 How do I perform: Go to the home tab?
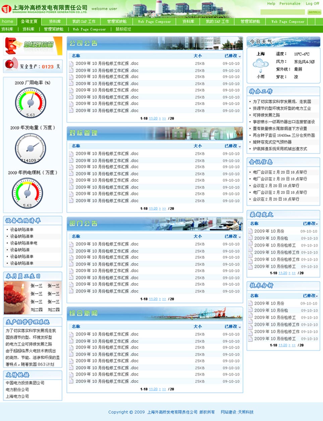[7, 21]
